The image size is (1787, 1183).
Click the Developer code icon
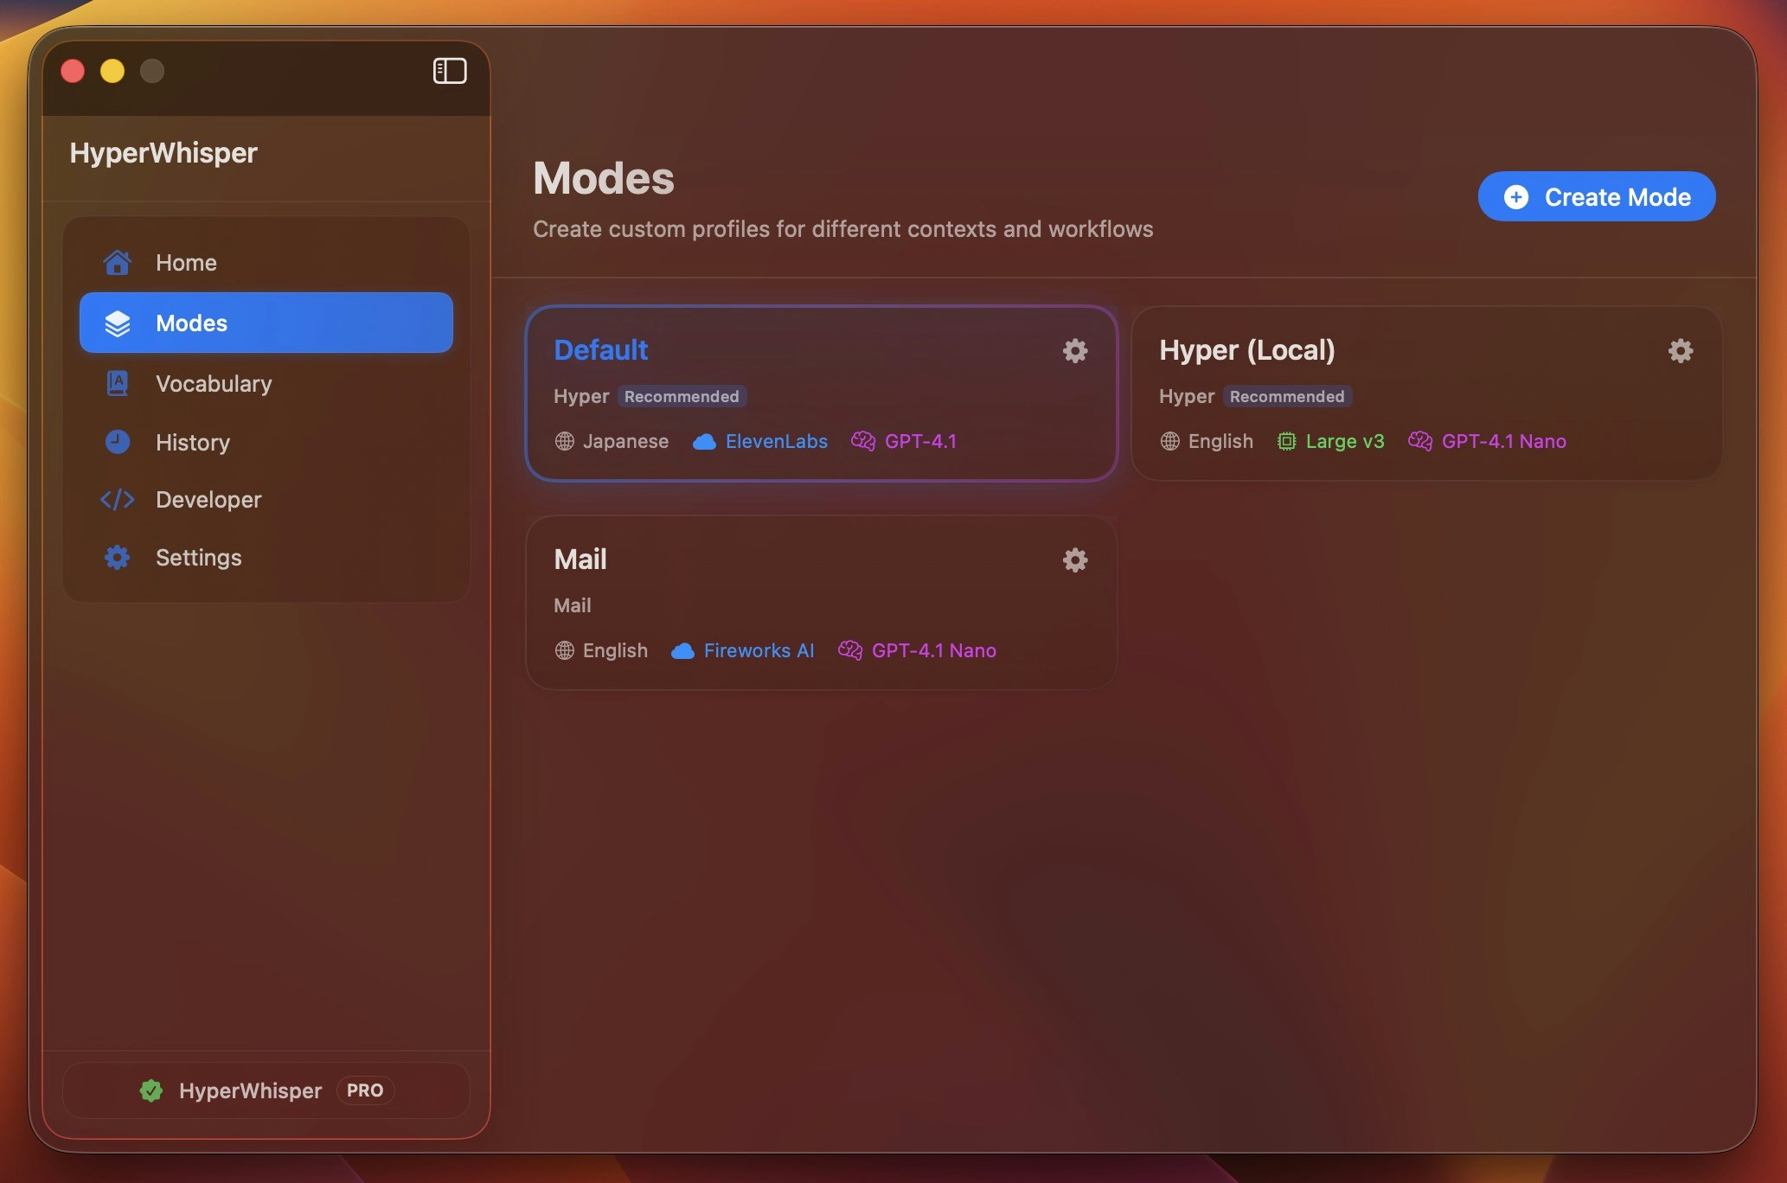click(117, 500)
